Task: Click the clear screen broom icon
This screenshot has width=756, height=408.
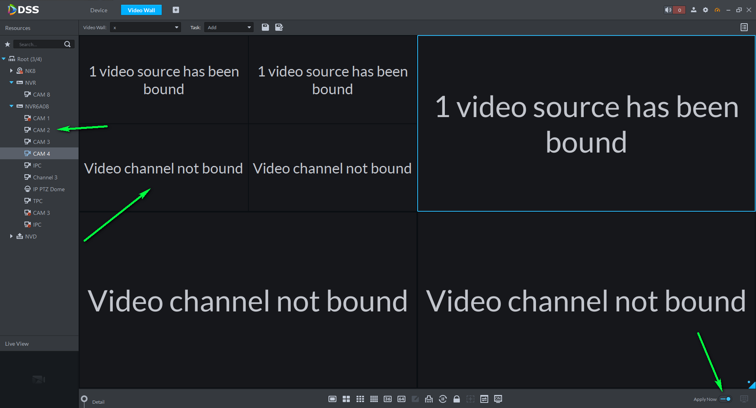Action: (x=429, y=399)
